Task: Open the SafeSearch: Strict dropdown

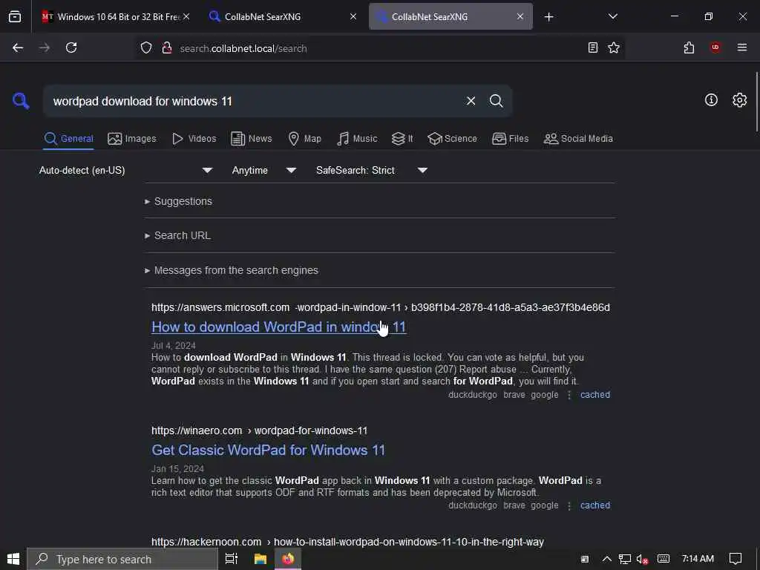Action: [x=371, y=170]
